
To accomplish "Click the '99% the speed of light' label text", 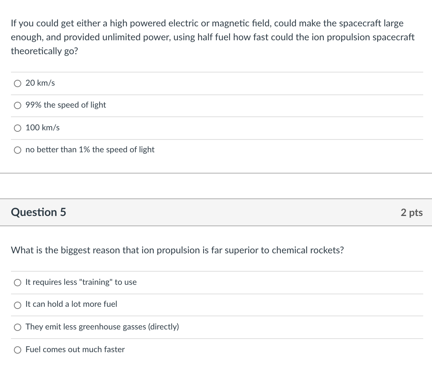I will tap(66, 105).
